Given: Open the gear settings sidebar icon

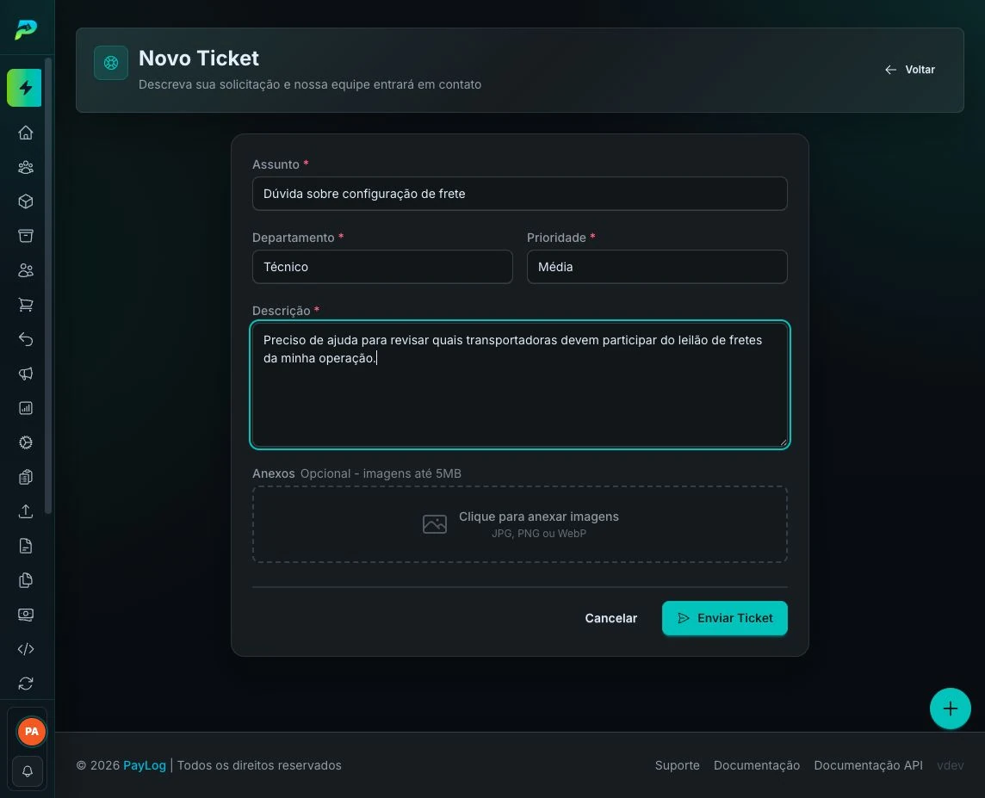Looking at the screenshot, I should [26, 442].
